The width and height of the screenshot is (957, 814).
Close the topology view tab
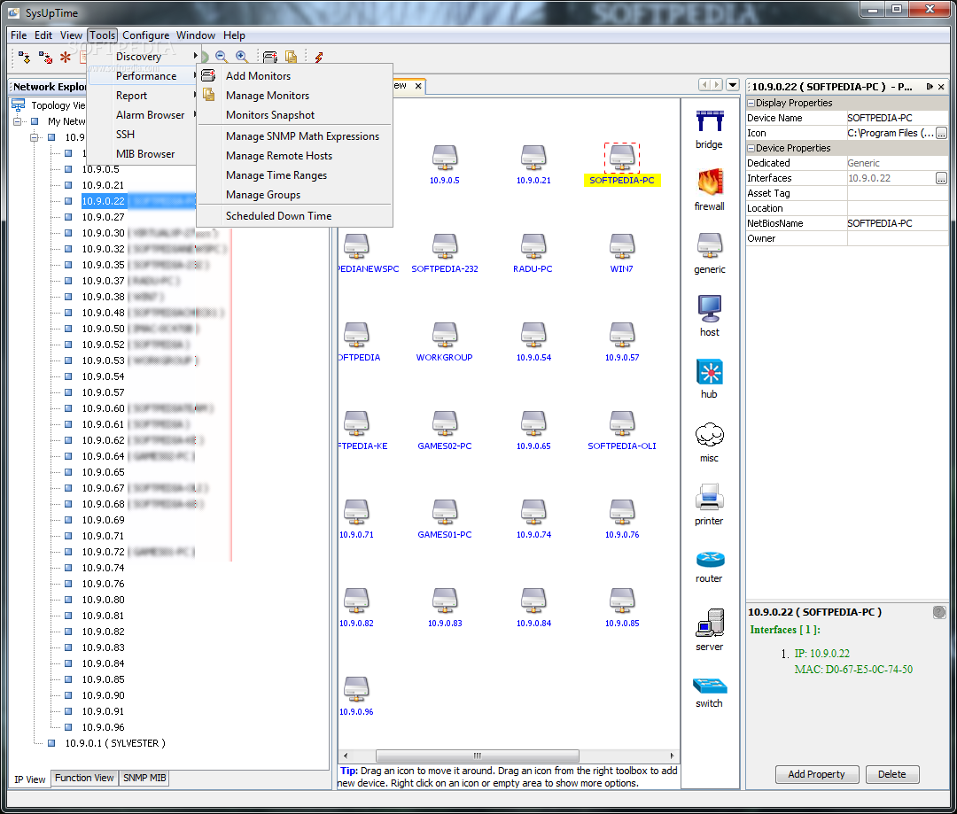click(418, 86)
